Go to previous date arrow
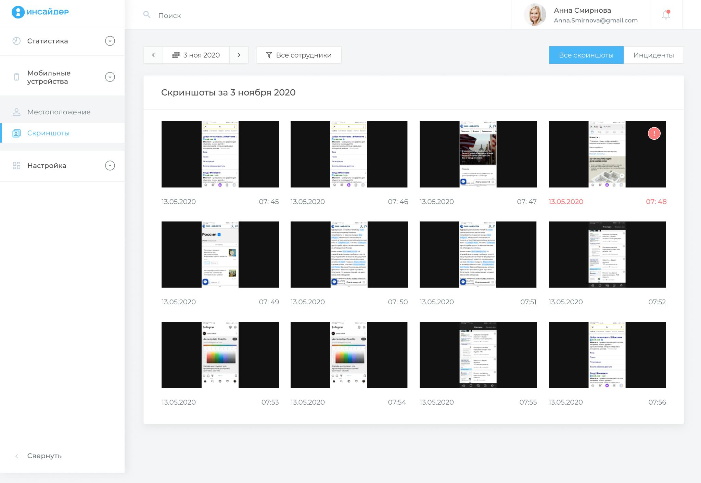701x483 pixels. click(153, 55)
